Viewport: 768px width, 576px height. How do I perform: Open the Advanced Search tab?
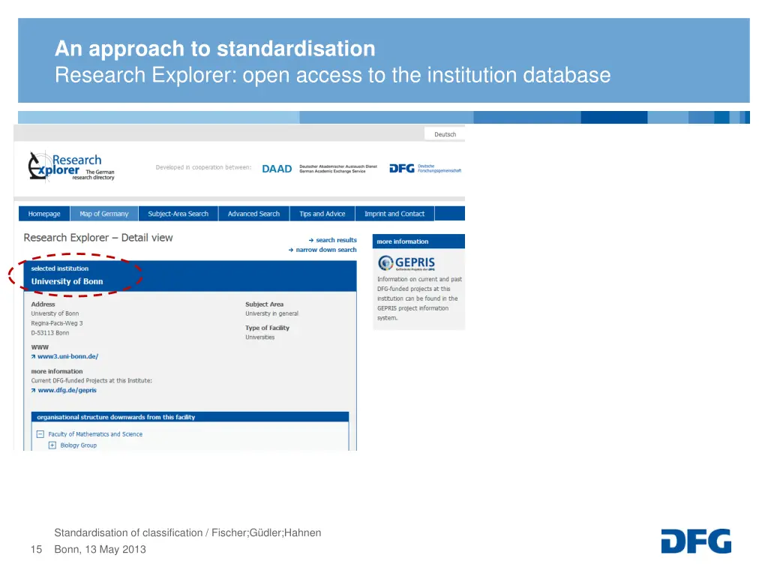(x=253, y=214)
